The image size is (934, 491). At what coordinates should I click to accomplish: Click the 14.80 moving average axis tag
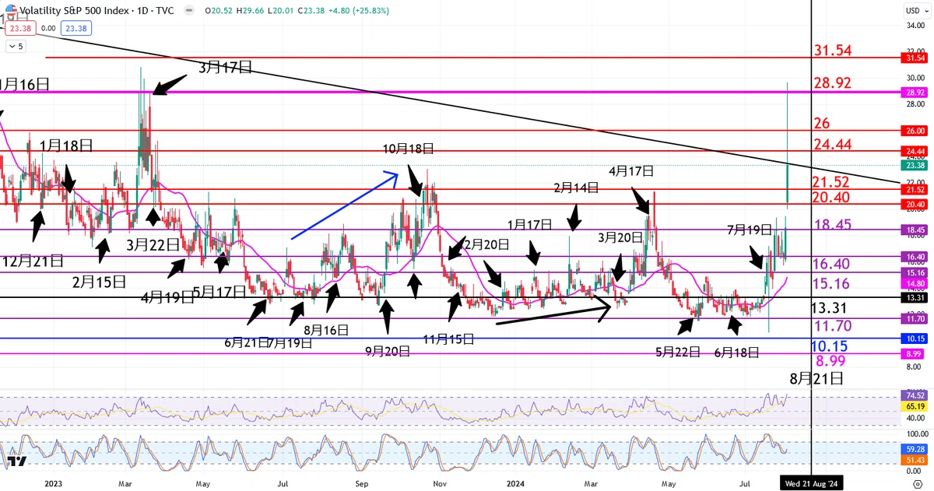point(915,283)
